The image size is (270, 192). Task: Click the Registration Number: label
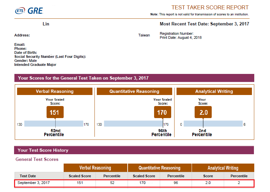(x=177, y=33)
